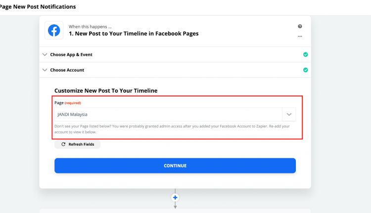Click the circular refresh arrow icon
This screenshot has height=213, width=371.
(x=63, y=144)
